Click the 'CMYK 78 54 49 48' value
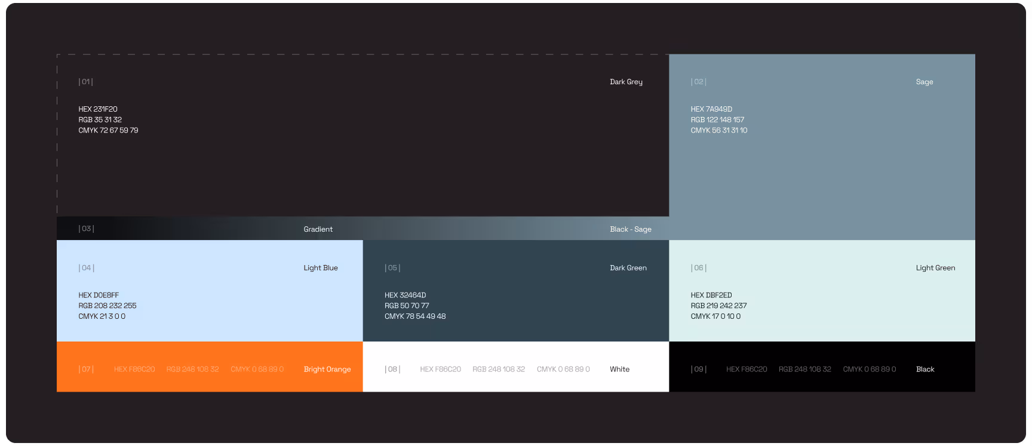Viewport: 1032px width, 446px height. (x=415, y=316)
